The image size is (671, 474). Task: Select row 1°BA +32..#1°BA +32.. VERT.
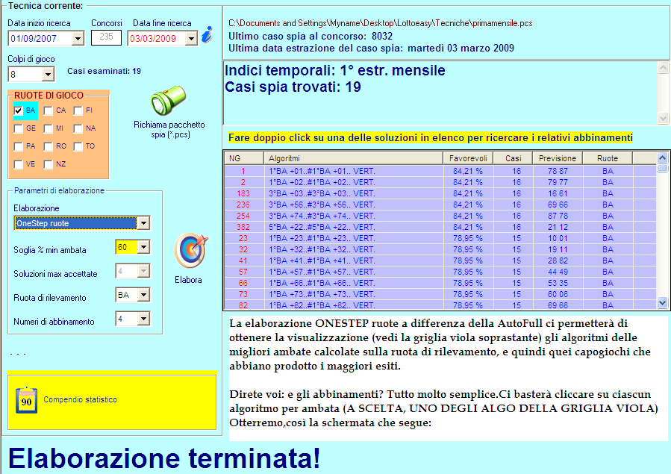(x=440, y=249)
